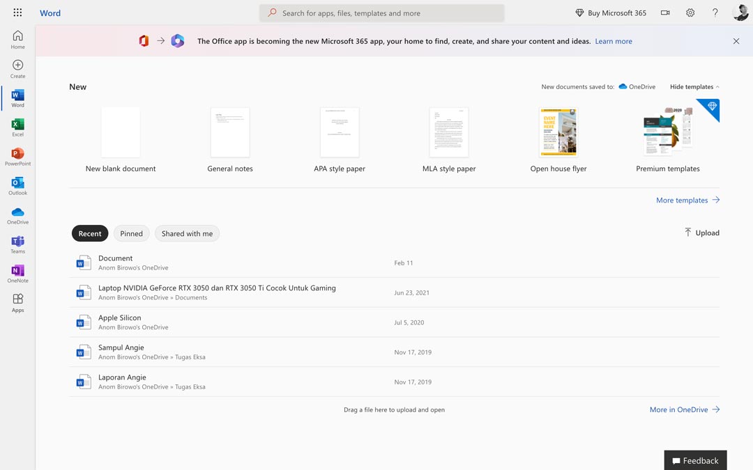The width and height of the screenshot is (753, 470).
Task: Click the Word title in header
Action: click(50, 13)
